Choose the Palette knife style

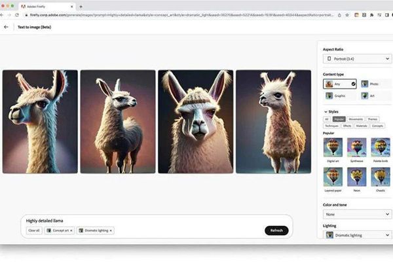[x=381, y=147]
